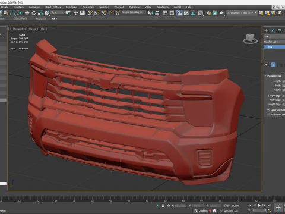Open Rendered Frame Window icon
The width and height of the screenshot is (285, 214).
tap(215, 13)
